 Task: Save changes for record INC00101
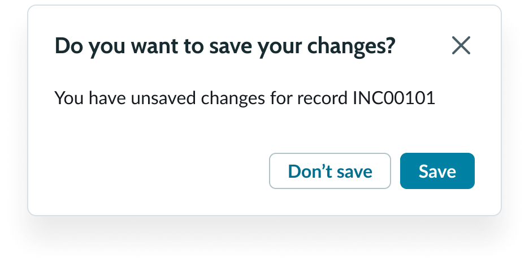[437, 171]
